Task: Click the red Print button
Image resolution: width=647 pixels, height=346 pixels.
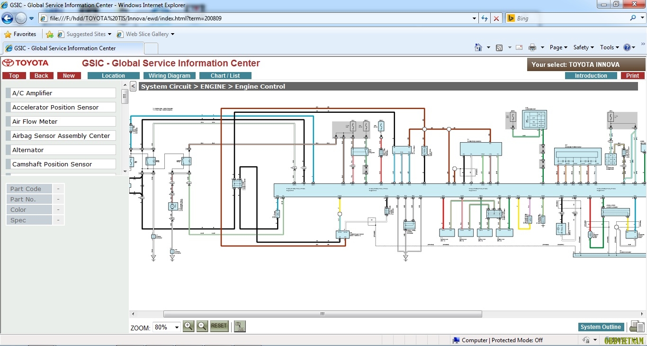Action: pos(633,76)
